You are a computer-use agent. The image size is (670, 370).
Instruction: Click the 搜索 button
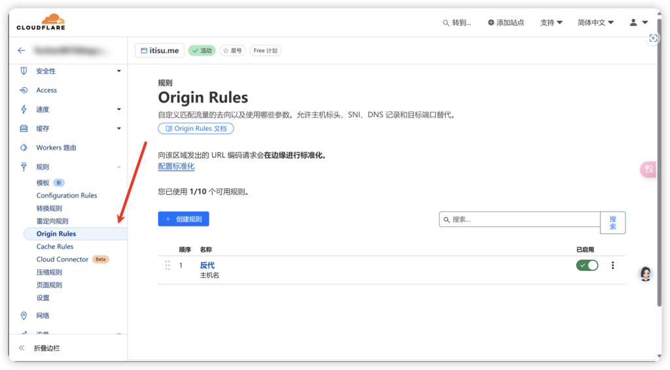(612, 223)
